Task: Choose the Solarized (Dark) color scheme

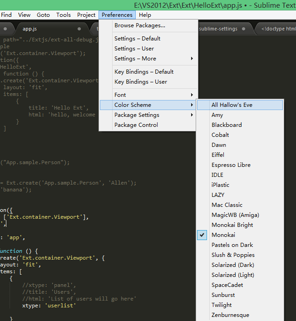Action: pyautogui.click(x=233, y=265)
